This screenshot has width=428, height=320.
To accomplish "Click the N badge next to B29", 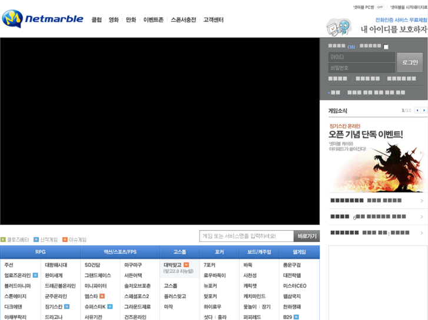I will click(296, 316).
